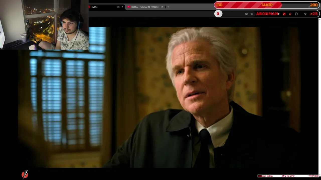Click the ABONMAN subscriber goal bar
The height and width of the screenshot is (180, 321).
coord(267,14)
